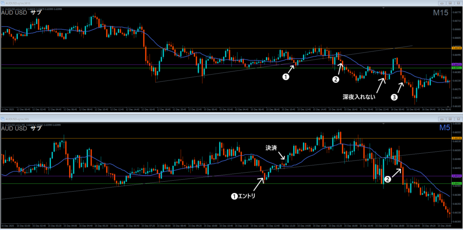The width and height of the screenshot is (463, 230).
Task: Click the 11 Dec 2025 date on M15 time axis
Action: point(7,109)
